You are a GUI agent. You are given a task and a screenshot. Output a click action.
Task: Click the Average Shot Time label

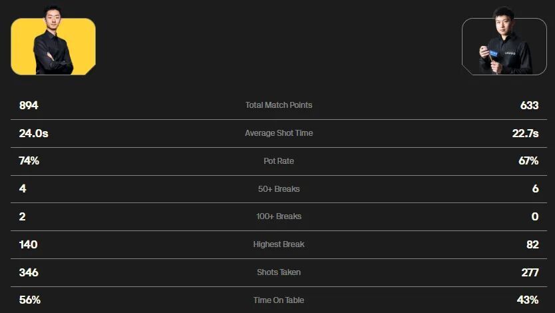point(278,133)
